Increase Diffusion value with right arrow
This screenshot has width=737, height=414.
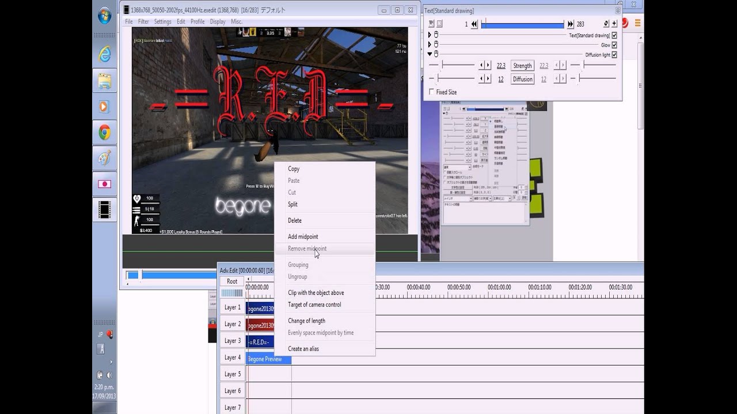488,79
